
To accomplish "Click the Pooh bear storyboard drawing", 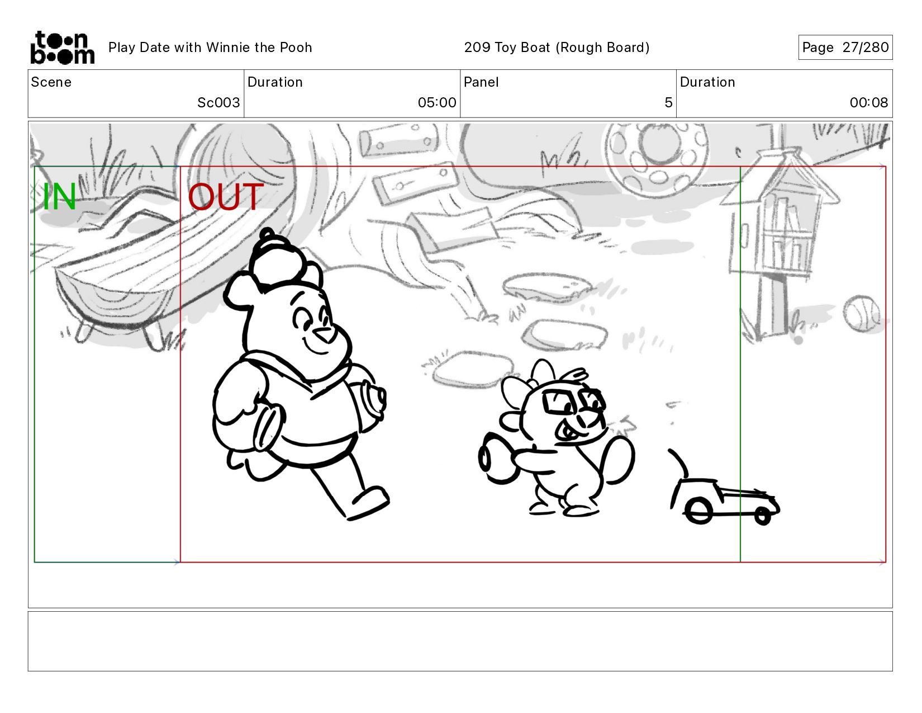I will click(x=300, y=374).
